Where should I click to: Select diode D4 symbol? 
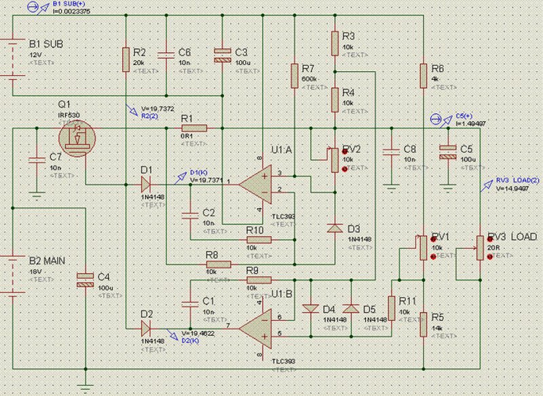click(311, 309)
